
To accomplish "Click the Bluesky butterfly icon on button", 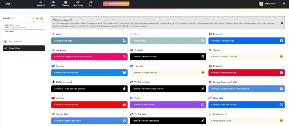I will pos(124,73).
